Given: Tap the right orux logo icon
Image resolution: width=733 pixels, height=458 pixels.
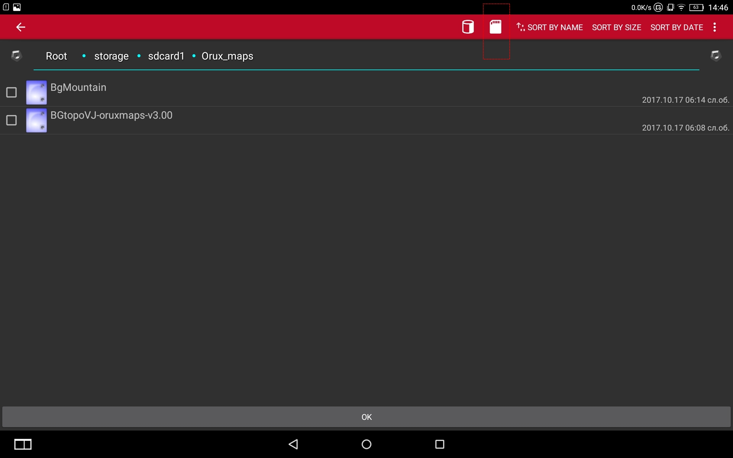Looking at the screenshot, I should pos(715,56).
